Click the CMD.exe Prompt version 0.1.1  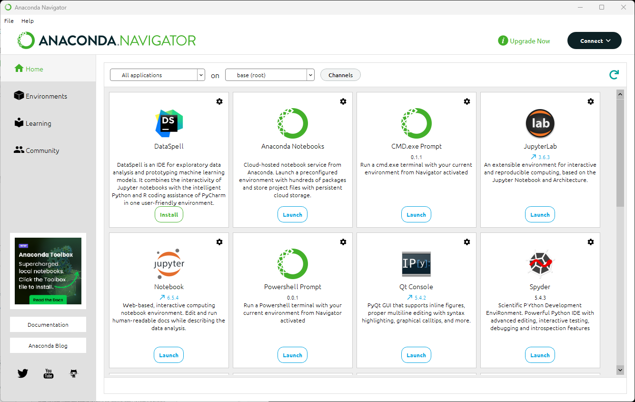(417, 157)
